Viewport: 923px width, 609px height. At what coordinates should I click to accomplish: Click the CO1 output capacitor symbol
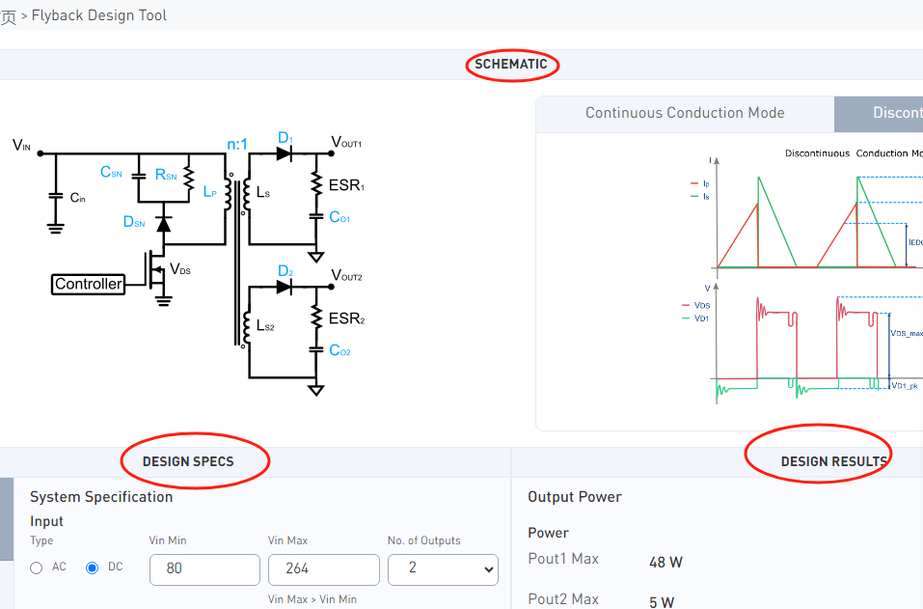pyautogui.click(x=316, y=217)
